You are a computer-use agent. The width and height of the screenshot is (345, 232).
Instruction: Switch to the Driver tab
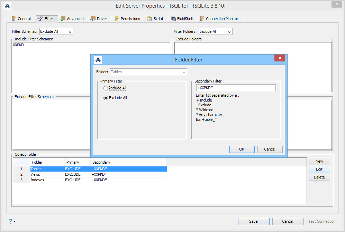(x=99, y=19)
